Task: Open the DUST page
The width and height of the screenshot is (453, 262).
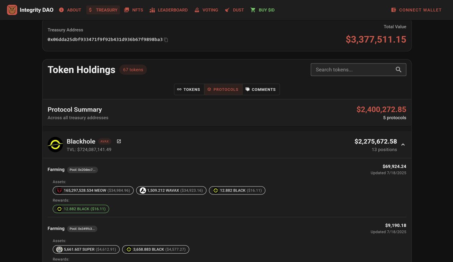Action: (234, 10)
